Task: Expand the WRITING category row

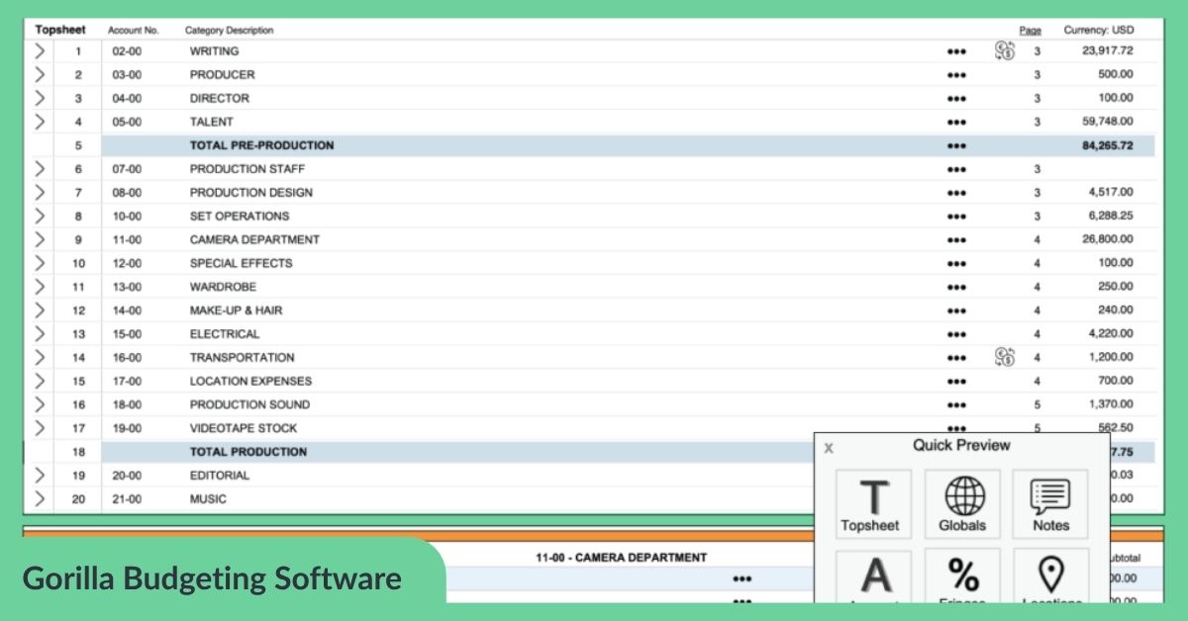Action: tap(40, 51)
